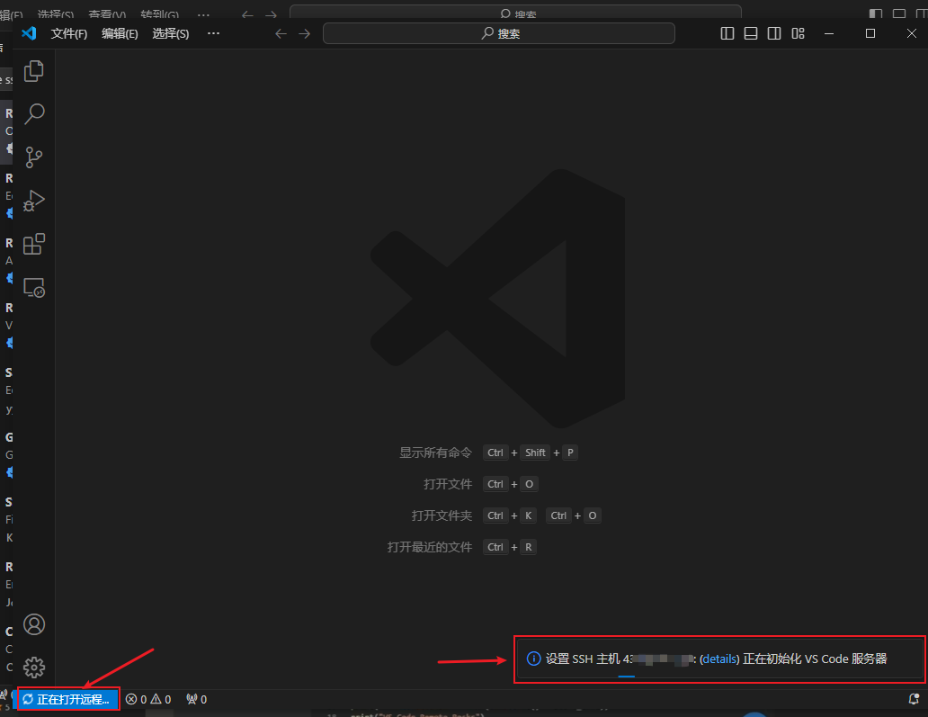Open the 编辑(E) menu
The image size is (928, 717).
coord(120,34)
